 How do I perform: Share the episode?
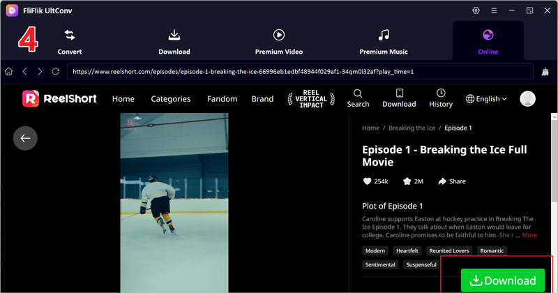[451, 181]
